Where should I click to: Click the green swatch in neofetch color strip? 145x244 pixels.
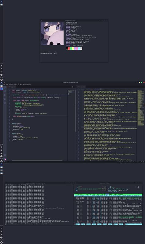pyautogui.click(x=71, y=49)
